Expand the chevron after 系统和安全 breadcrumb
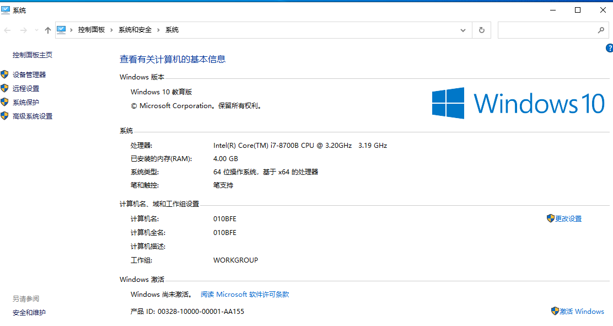 tap(158, 30)
